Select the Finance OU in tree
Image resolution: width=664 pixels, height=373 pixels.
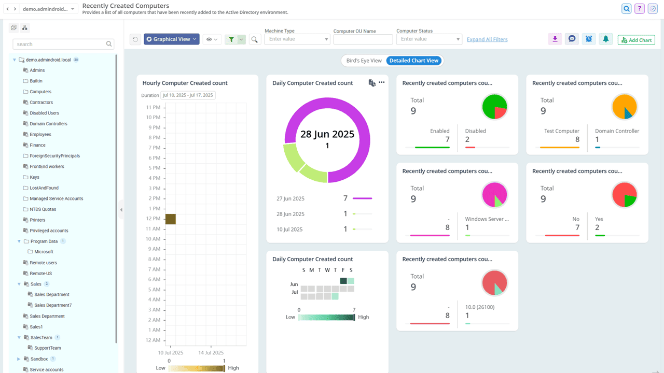pyautogui.click(x=37, y=145)
